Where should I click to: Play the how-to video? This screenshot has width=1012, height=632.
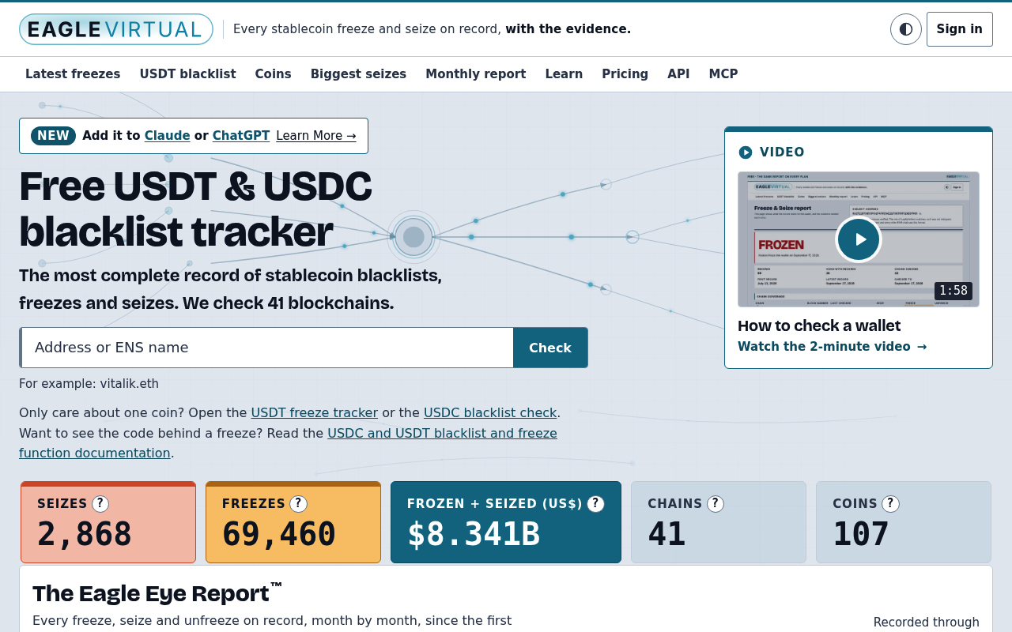859,239
